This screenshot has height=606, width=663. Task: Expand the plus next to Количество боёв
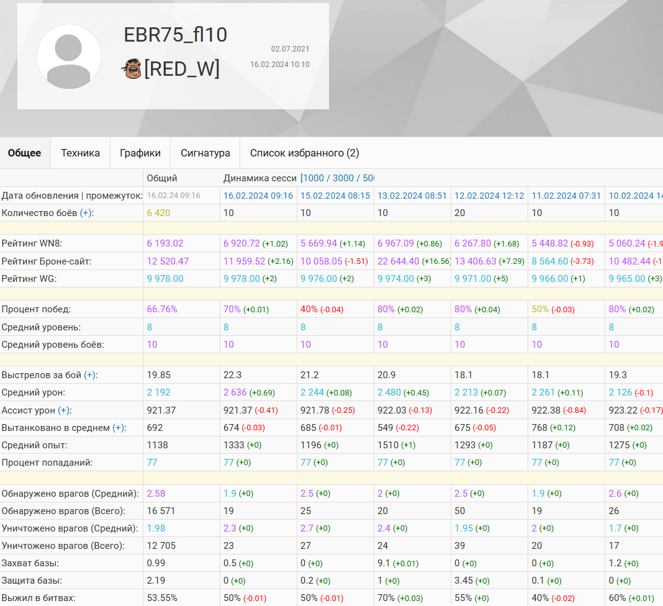85,213
